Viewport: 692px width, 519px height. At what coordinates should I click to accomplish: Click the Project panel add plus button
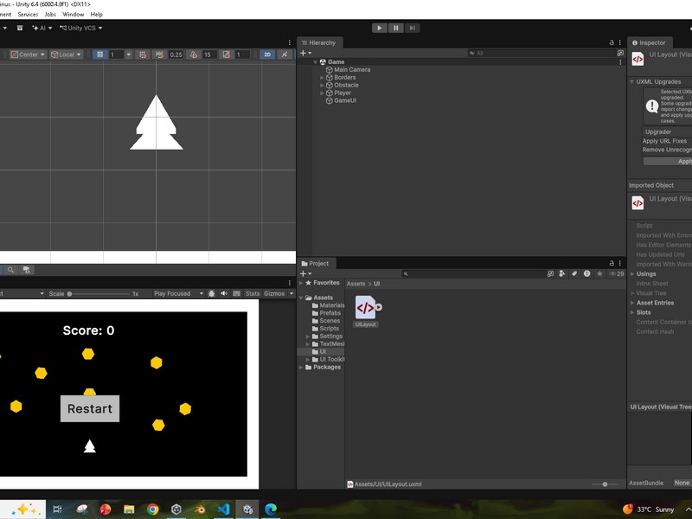(x=305, y=273)
